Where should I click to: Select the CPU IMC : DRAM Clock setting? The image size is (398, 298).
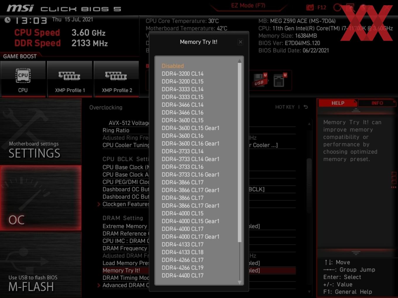pyautogui.click(x=126, y=241)
